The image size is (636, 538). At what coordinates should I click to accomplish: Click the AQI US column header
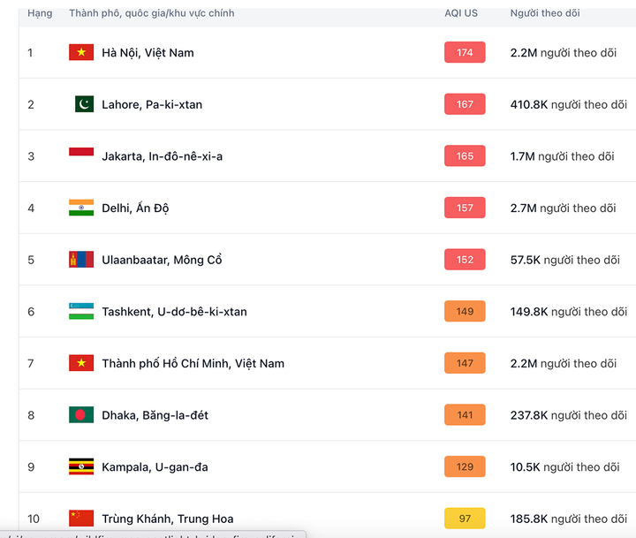coord(461,13)
